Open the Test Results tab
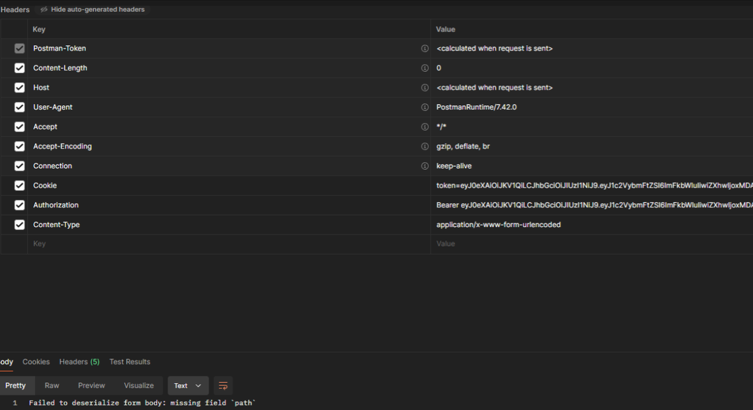The image size is (753, 410). coord(129,362)
